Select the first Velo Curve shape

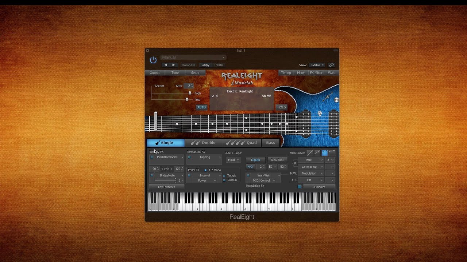point(310,153)
